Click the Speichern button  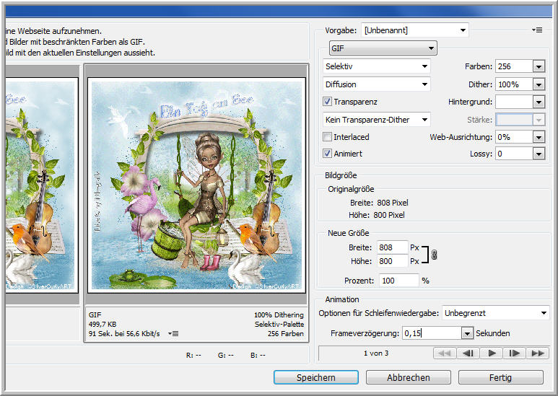tap(316, 377)
